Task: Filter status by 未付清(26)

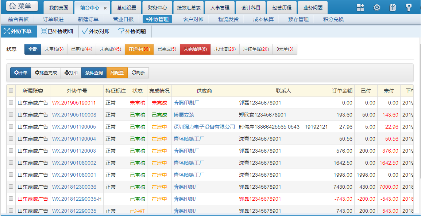Action: tap(225, 49)
